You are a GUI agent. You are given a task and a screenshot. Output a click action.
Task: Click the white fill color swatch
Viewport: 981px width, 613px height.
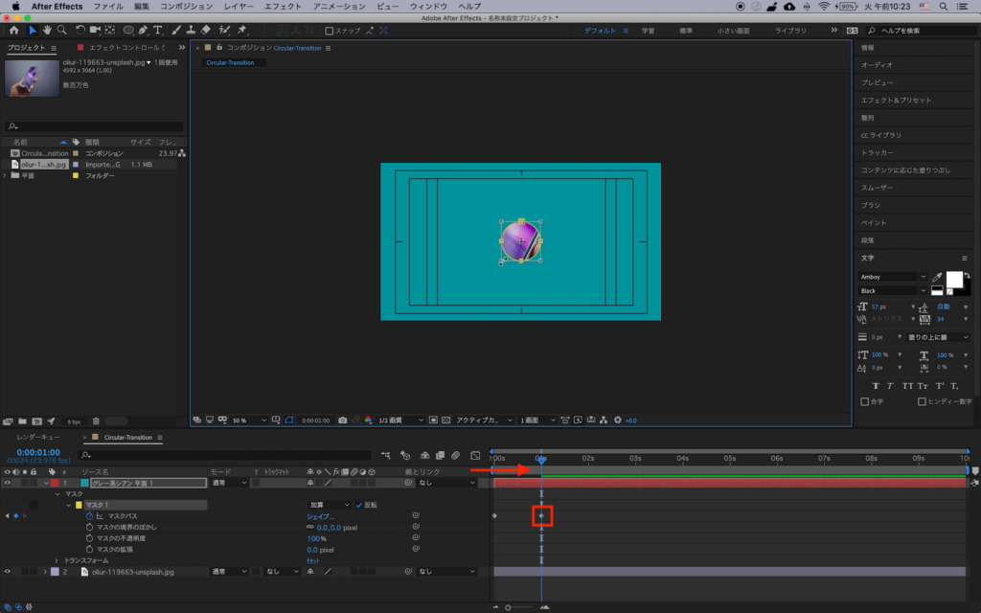click(953, 279)
